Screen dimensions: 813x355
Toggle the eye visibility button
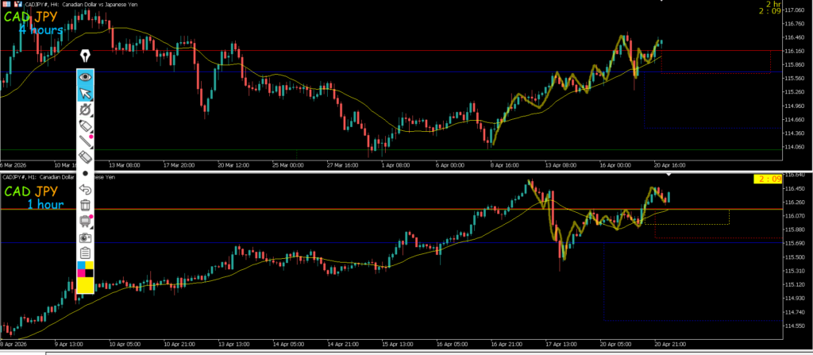pos(86,77)
